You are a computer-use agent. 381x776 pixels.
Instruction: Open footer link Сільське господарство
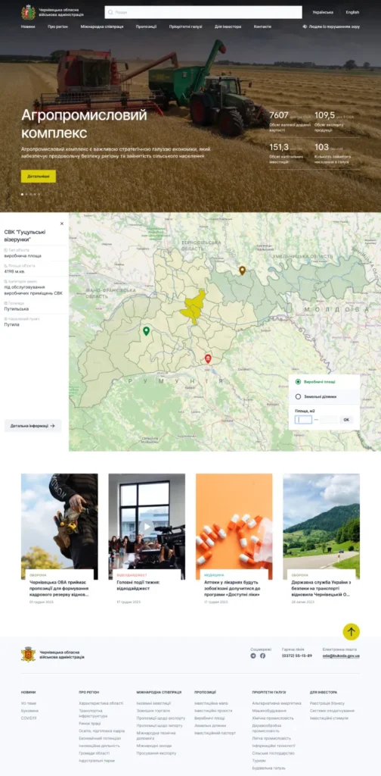click(x=274, y=753)
